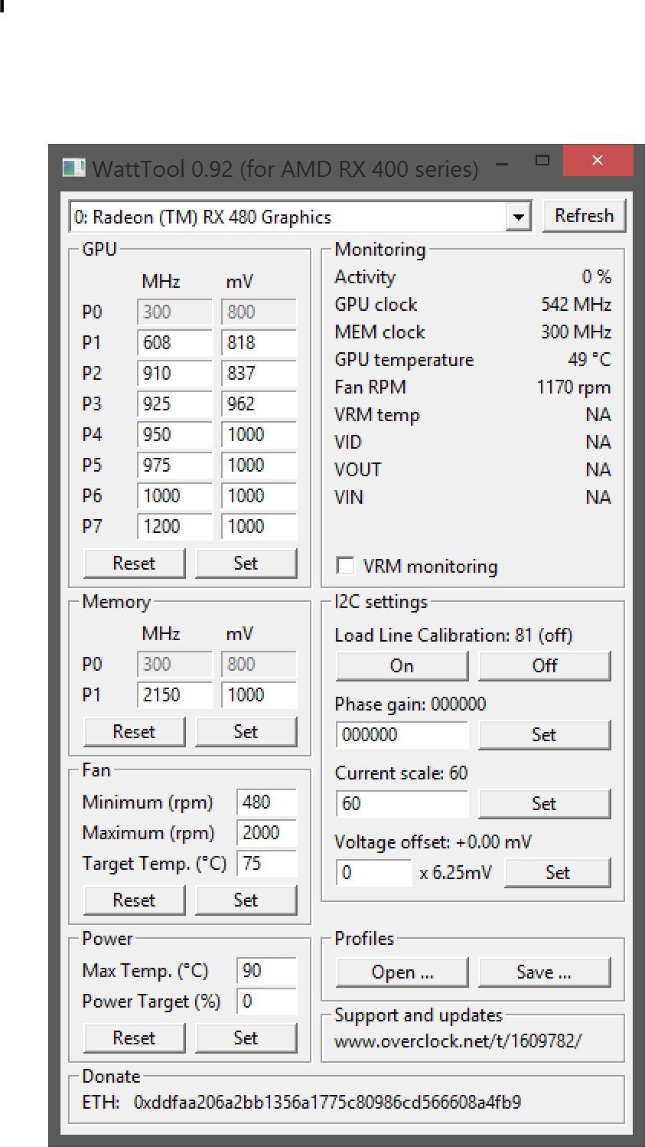Edit the Voltage offset field
Viewport: 645px width, 1147px height.
pyautogui.click(x=373, y=872)
